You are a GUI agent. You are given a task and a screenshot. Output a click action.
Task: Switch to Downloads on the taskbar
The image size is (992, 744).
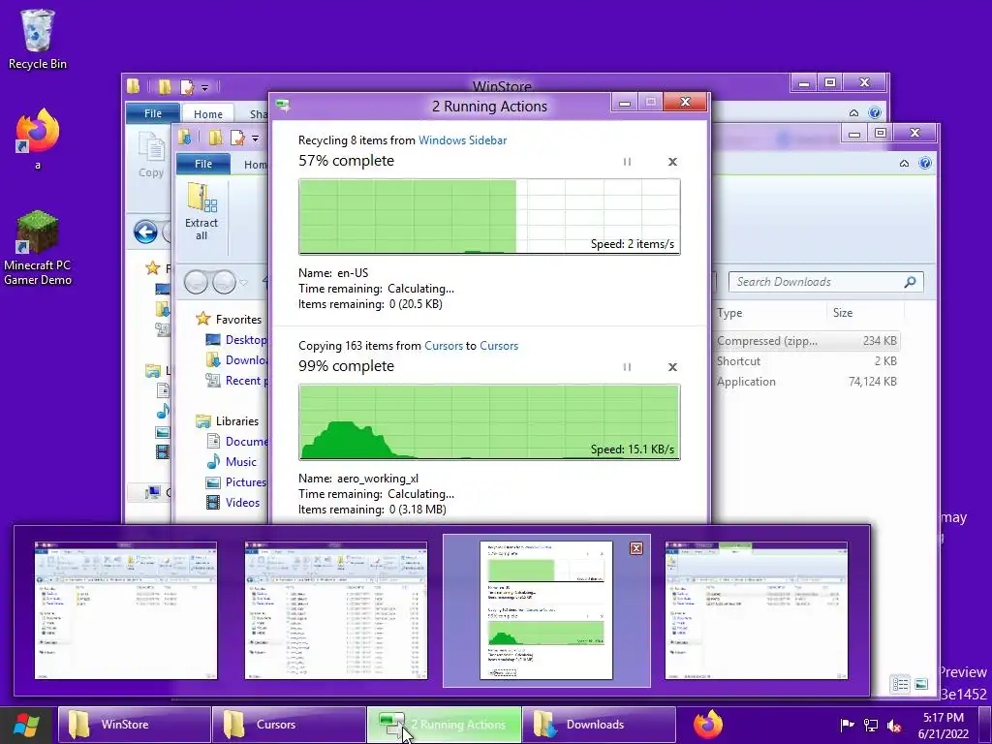click(600, 725)
